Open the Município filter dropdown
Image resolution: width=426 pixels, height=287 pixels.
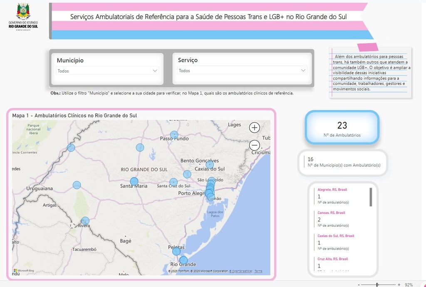(x=107, y=71)
